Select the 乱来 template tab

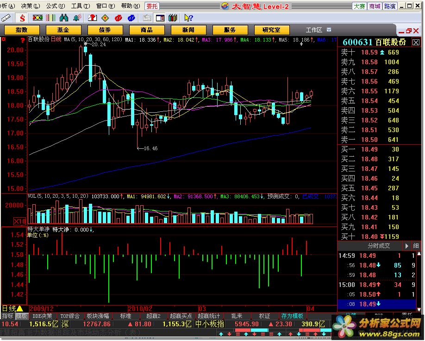(237, 316)
